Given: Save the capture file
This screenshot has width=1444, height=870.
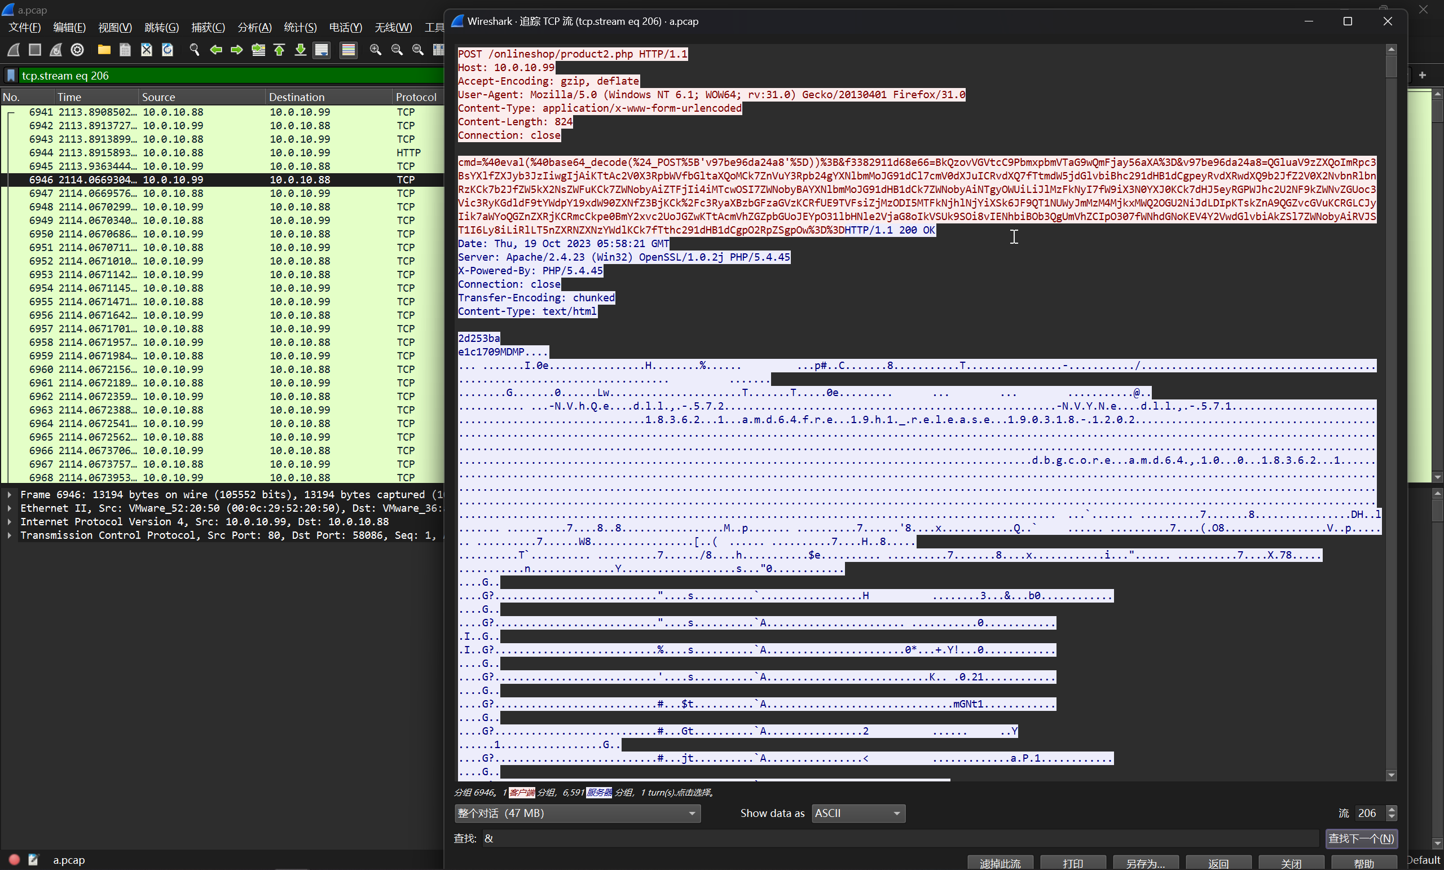Looking at the screenshot, I should 125,50.
